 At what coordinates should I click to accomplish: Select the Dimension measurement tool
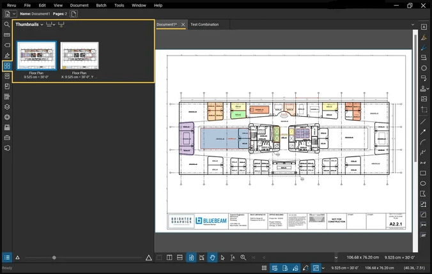[423, 163]
